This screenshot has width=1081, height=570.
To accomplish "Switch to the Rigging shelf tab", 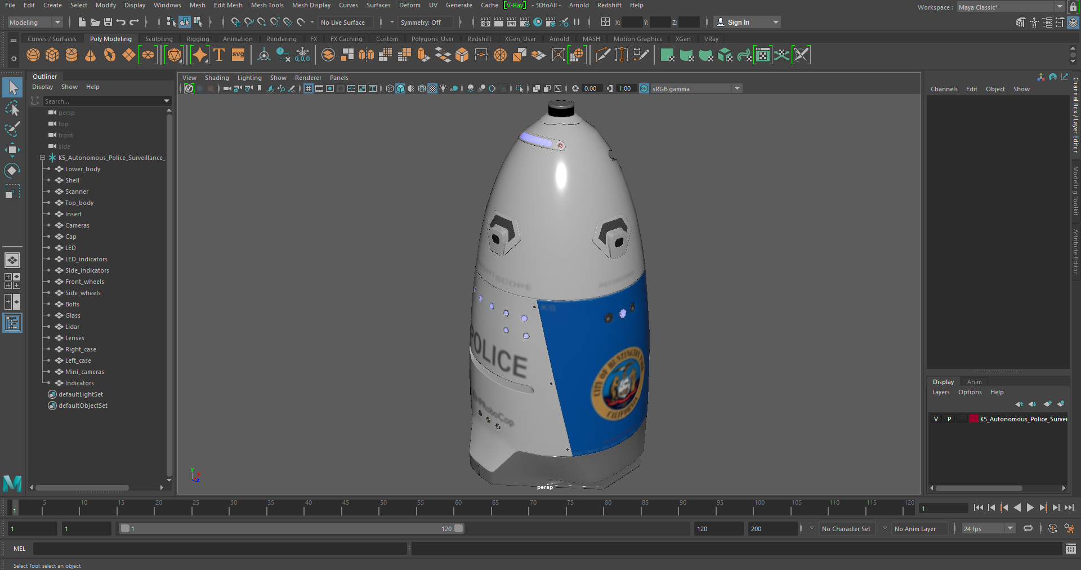I will click(x=198, y=39).
